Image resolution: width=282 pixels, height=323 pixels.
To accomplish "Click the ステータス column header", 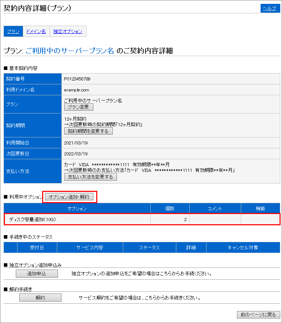I will point(149,247).
